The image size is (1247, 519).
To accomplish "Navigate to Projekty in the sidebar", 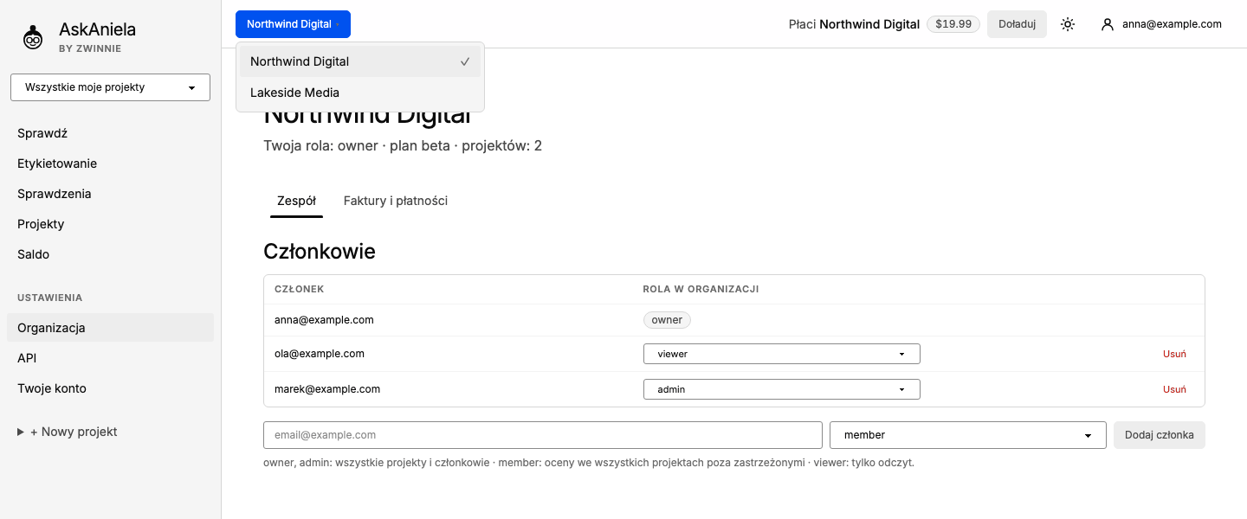I will click(110, 224).
